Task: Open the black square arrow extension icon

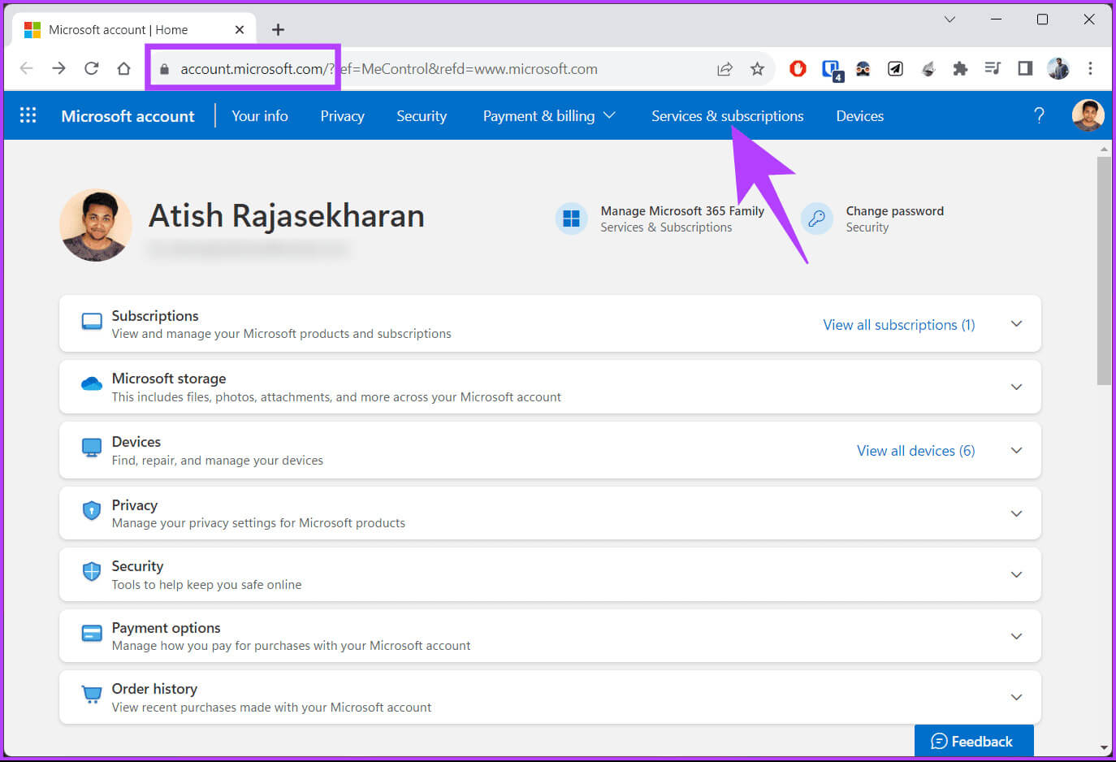Action: 895,69
